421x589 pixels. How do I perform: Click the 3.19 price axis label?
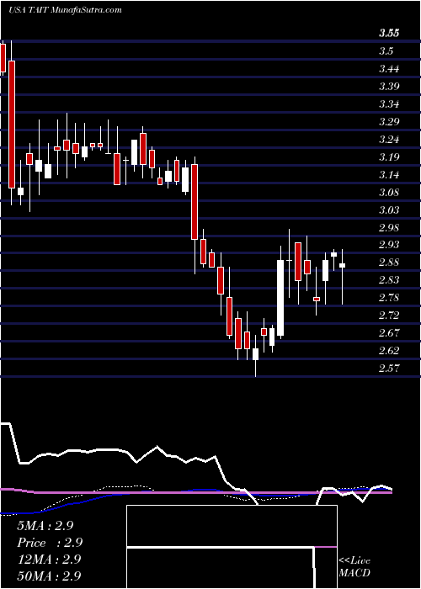[389, 157]
